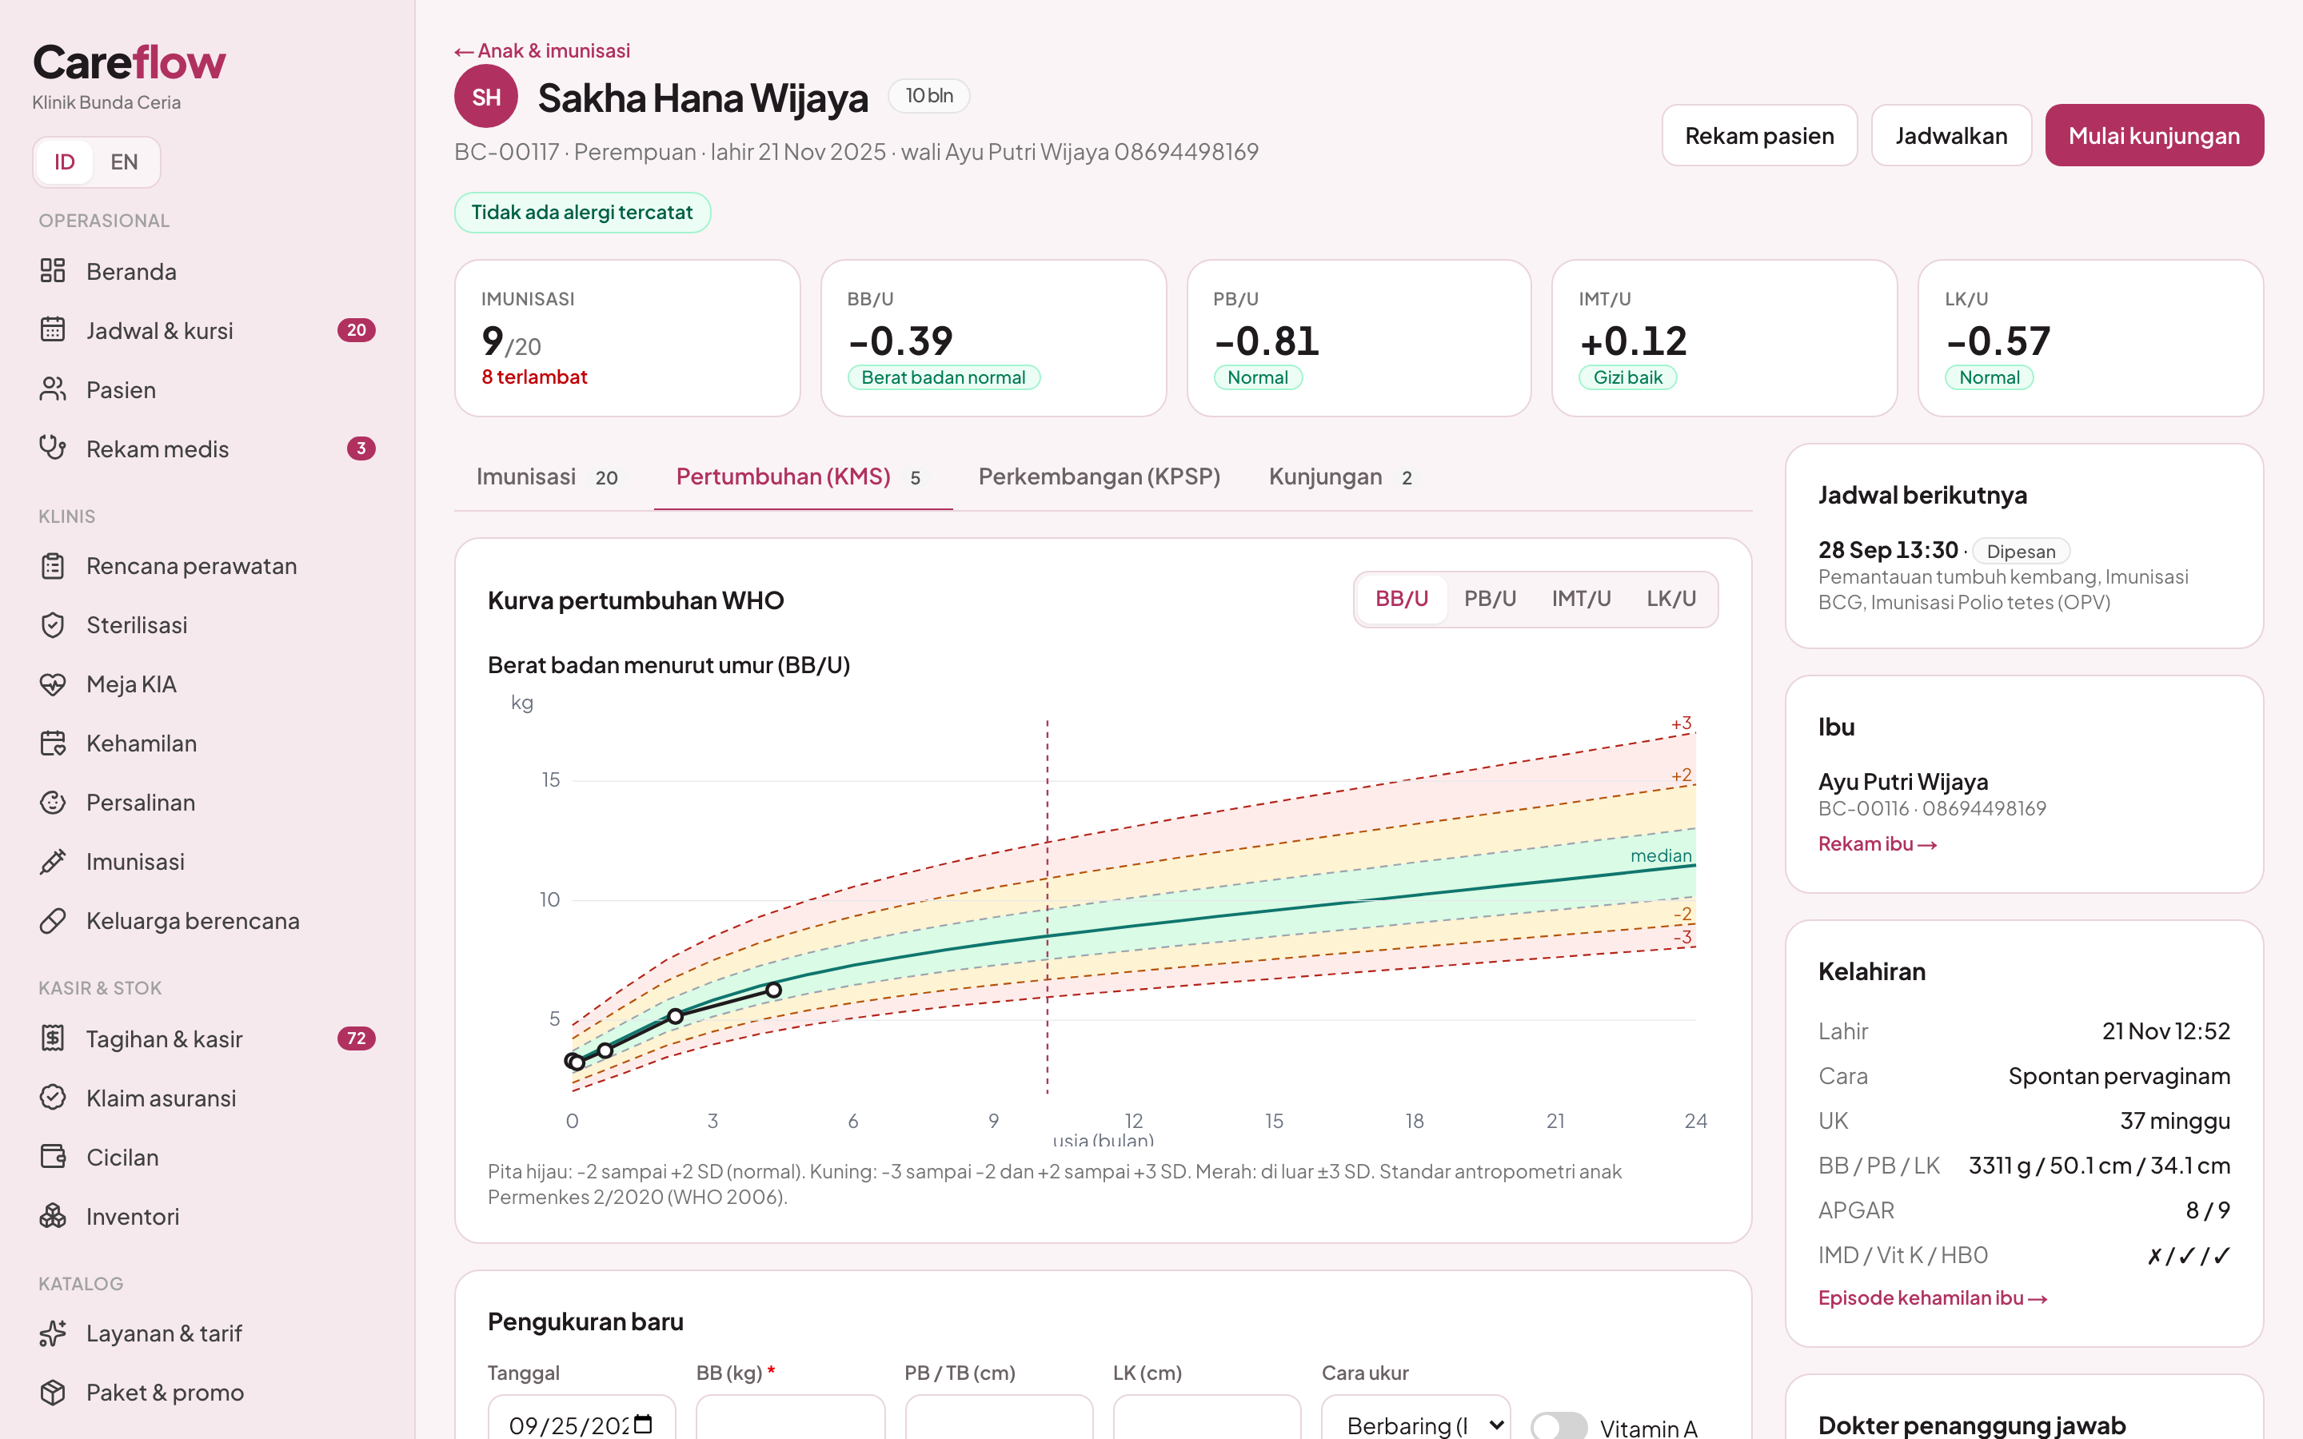
Task: Open Klaim asuransi badge icon
Action: 52,1098
